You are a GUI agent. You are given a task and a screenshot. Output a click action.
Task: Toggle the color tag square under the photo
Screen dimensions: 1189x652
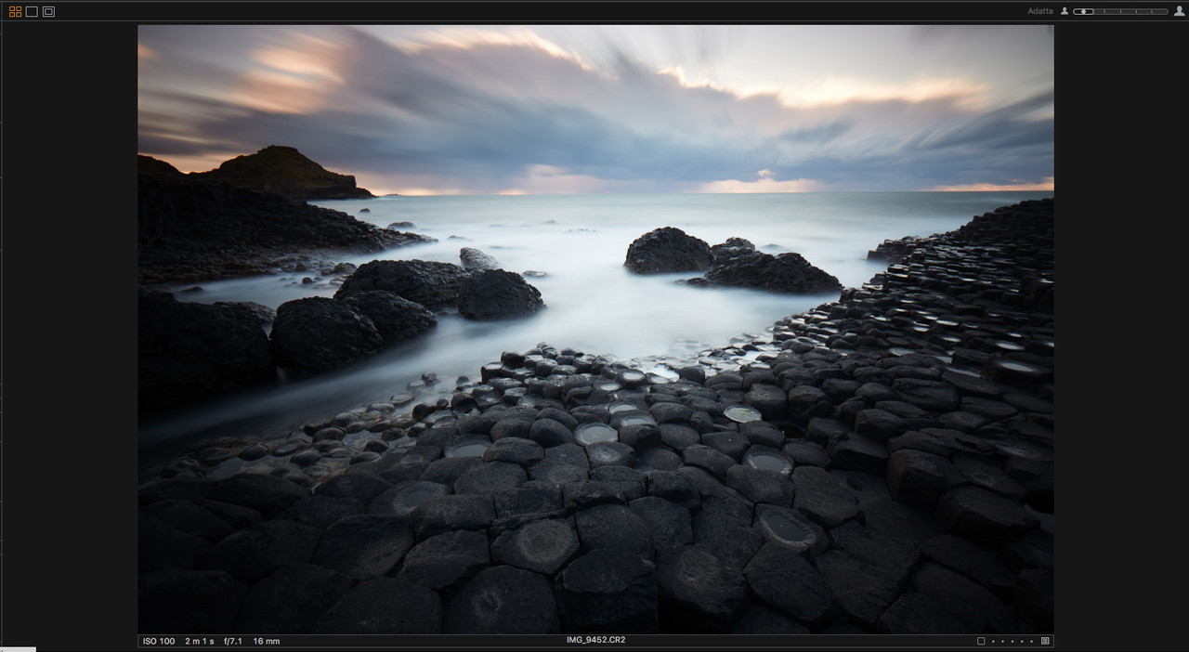981,641
